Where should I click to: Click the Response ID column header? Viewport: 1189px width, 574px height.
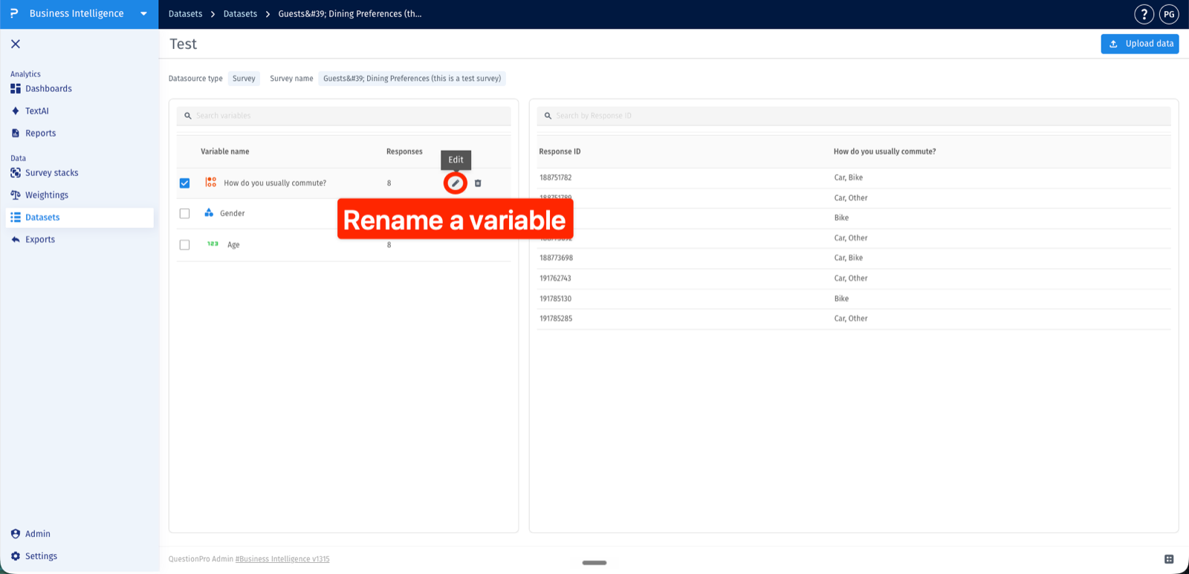560,151
